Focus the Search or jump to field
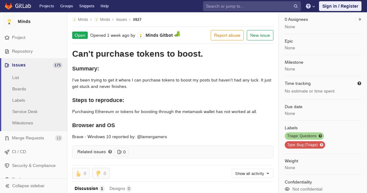Viewport: 367px width, 193px height. click(252, 6)
